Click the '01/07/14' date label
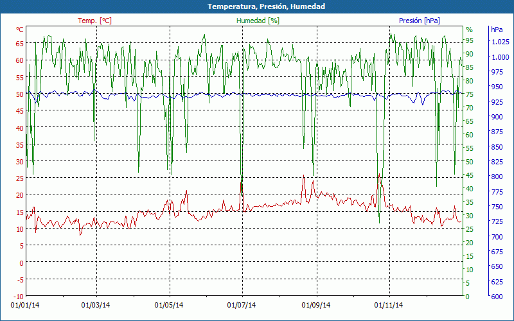This screenshot has height=321, width=514. (x=242, y=306)
